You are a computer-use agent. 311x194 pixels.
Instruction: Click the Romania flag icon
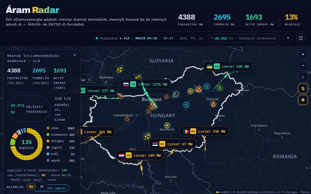point(186,131)
